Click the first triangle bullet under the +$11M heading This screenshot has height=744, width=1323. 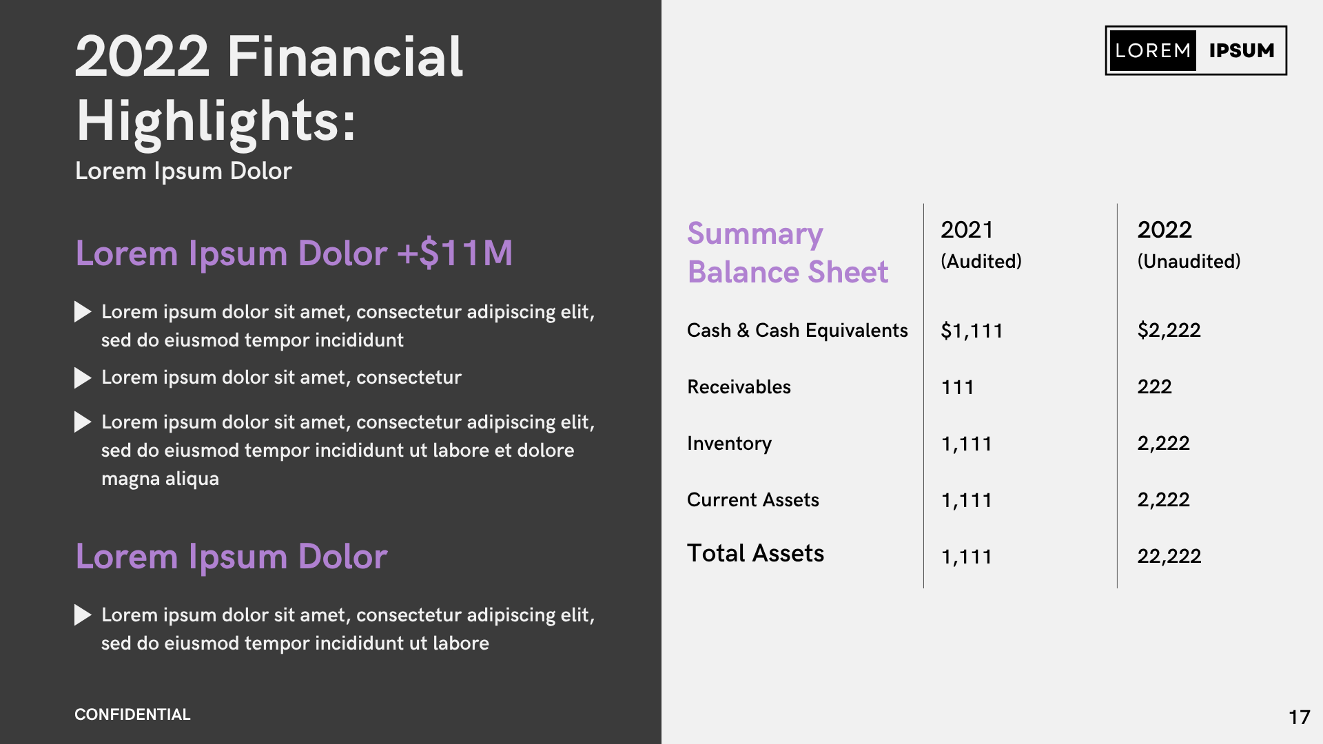point(82,312)
